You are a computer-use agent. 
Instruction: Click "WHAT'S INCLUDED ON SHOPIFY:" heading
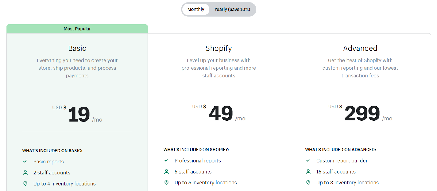[x=196, y=150]
